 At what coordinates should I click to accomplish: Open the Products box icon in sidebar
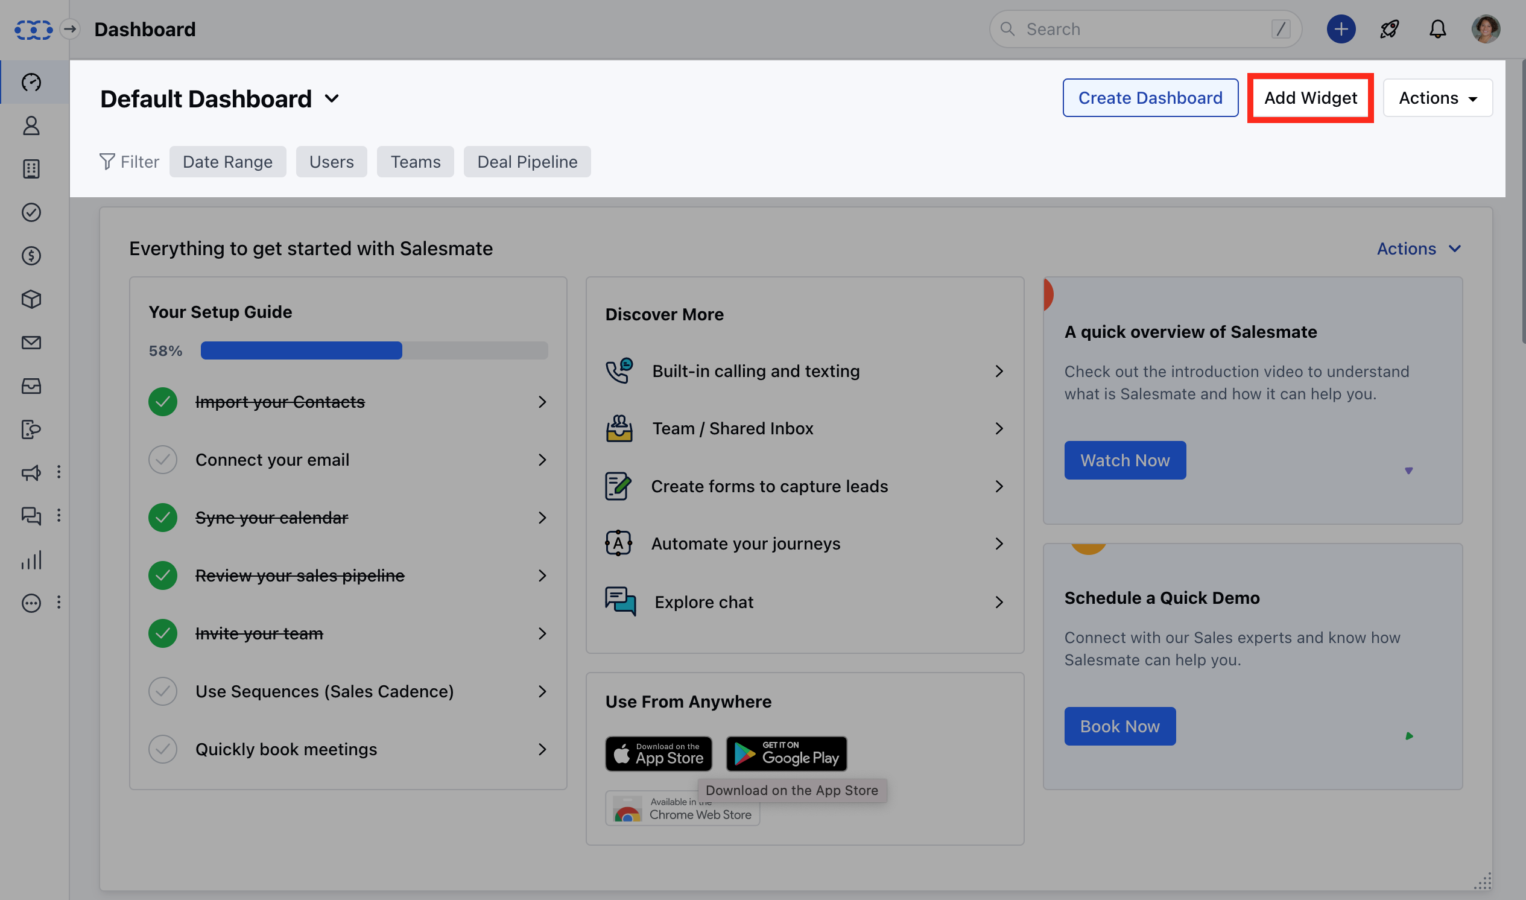31,299
